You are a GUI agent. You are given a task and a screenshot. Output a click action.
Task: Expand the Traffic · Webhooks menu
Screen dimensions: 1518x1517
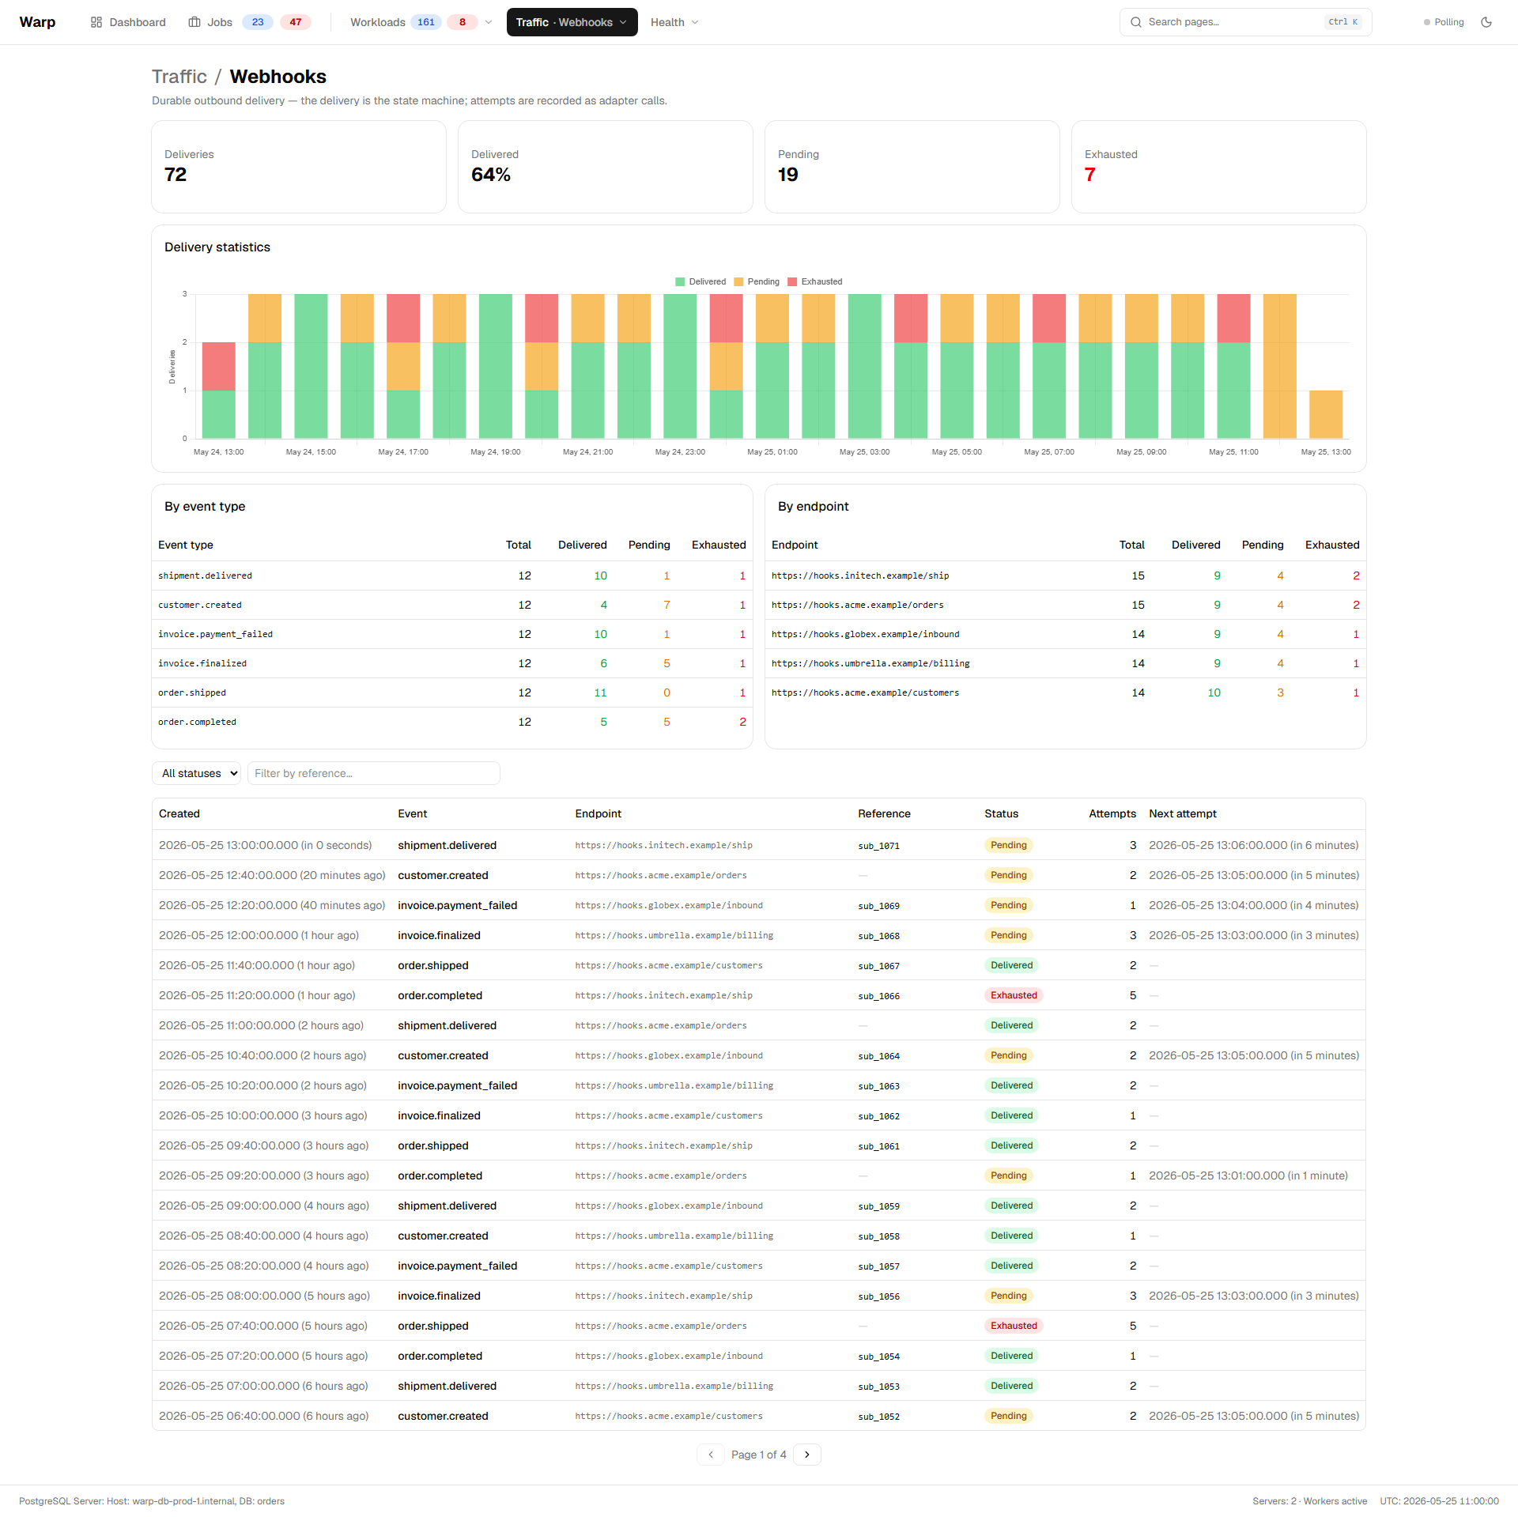572,22
